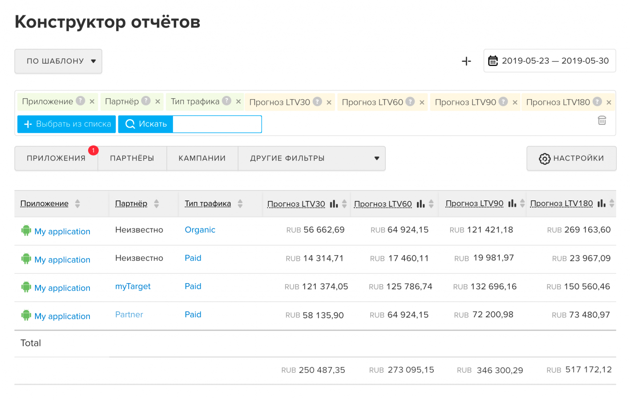Expand the ПО ШАБЛОНУ dropdown

(58, 61)
